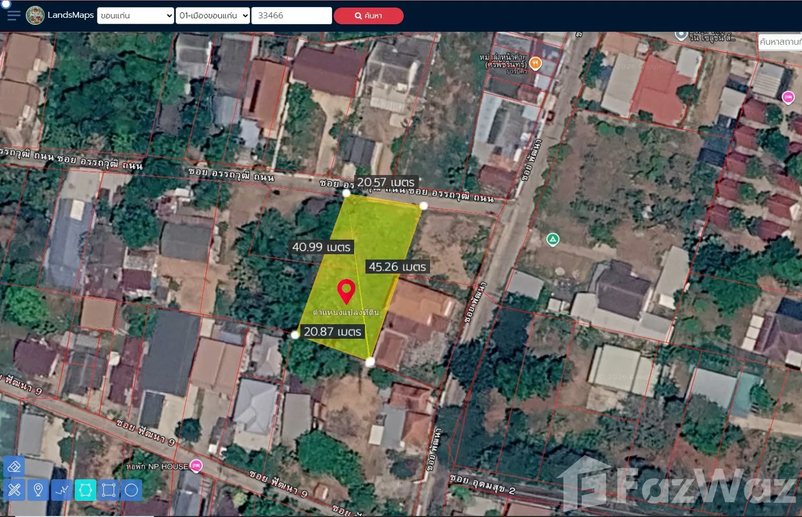Select the ruler and pencil measure tool

[14, 490]
